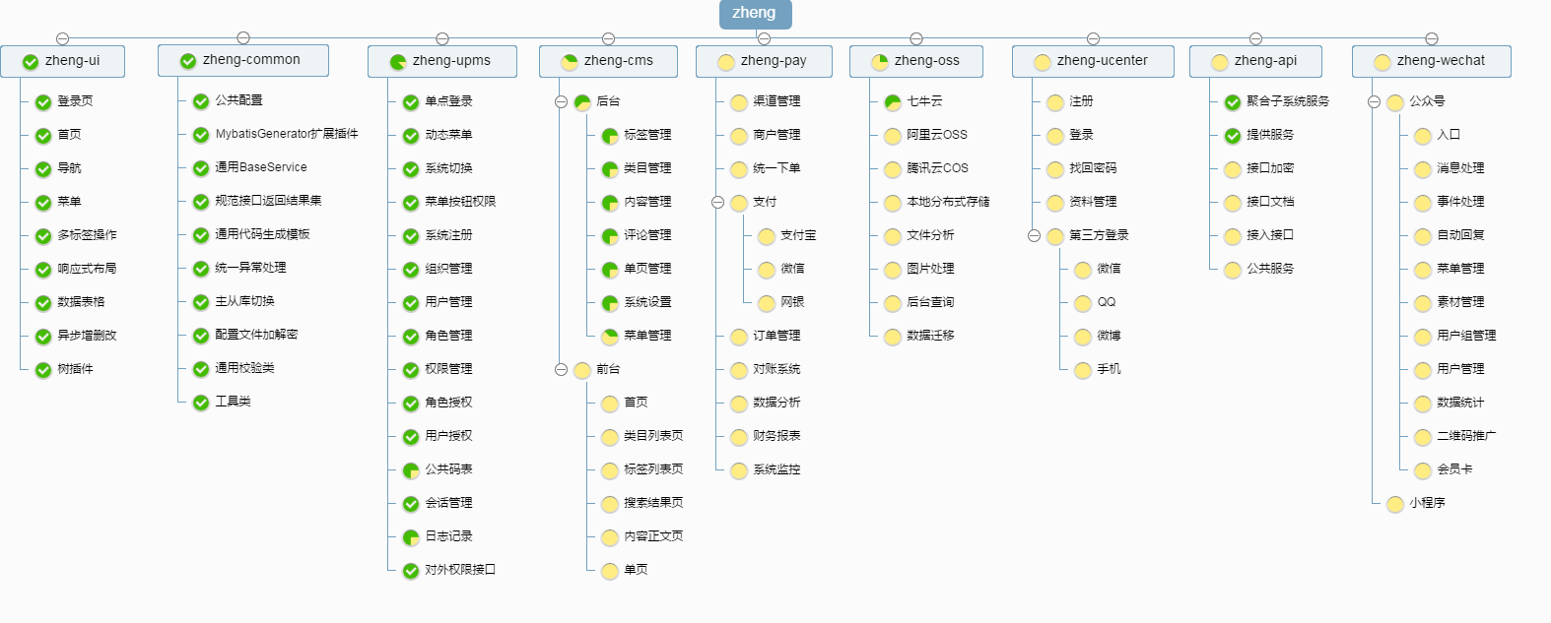
Task: Click the status icon next to 接口文档
Action: point(1233,203)
